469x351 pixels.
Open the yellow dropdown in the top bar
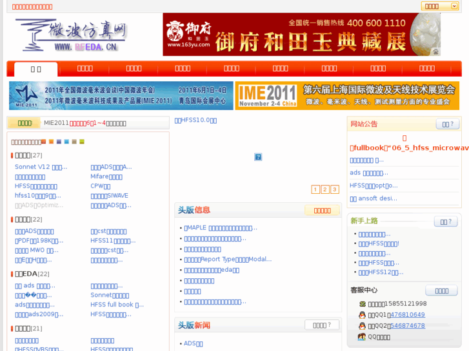tap(440, 6)
